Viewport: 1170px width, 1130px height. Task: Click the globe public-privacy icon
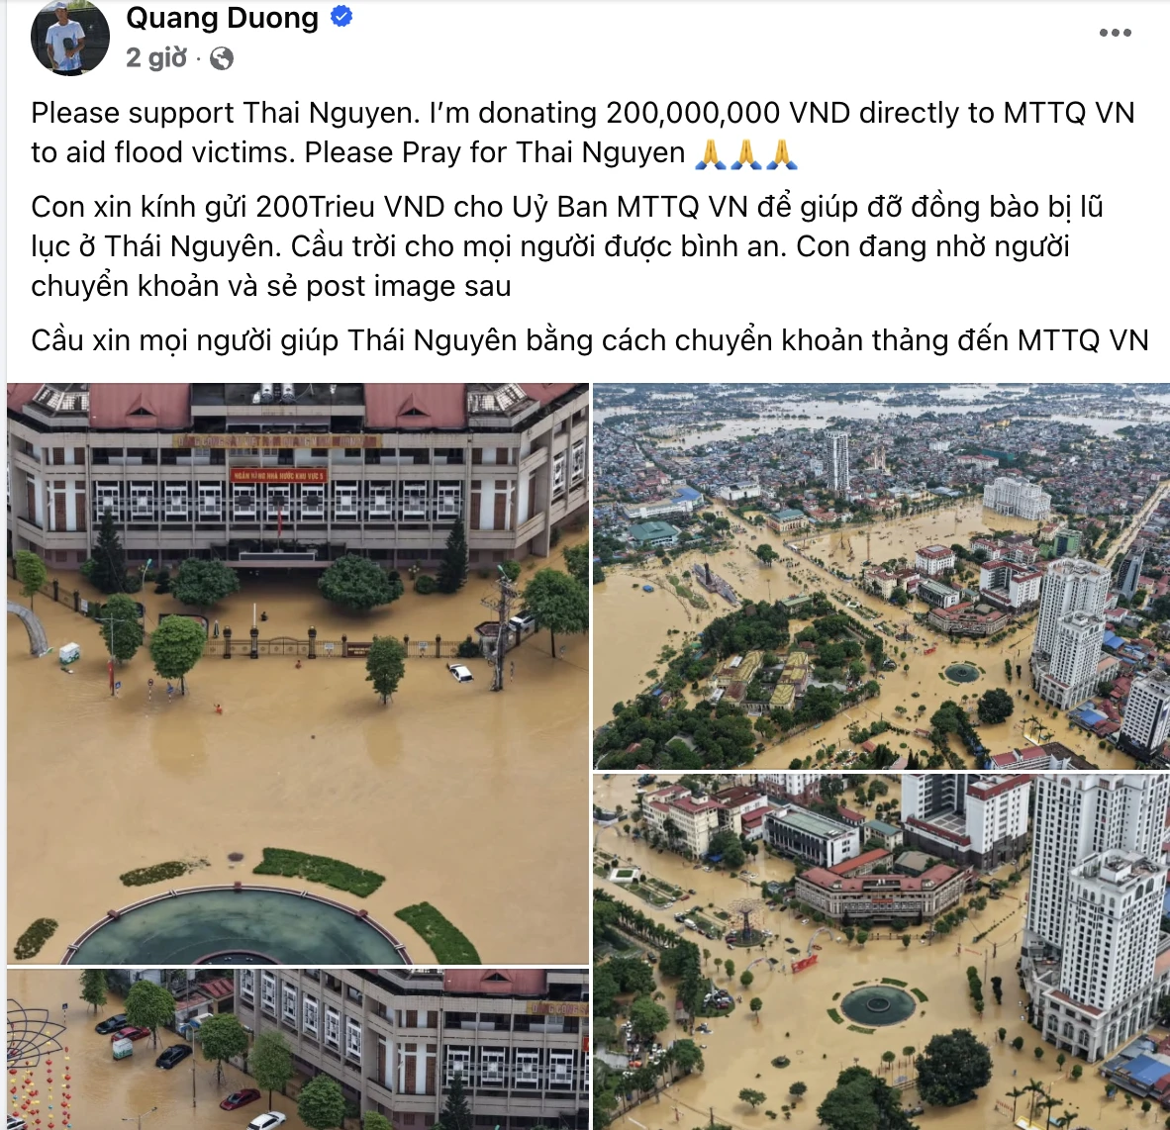click(221, 58)
